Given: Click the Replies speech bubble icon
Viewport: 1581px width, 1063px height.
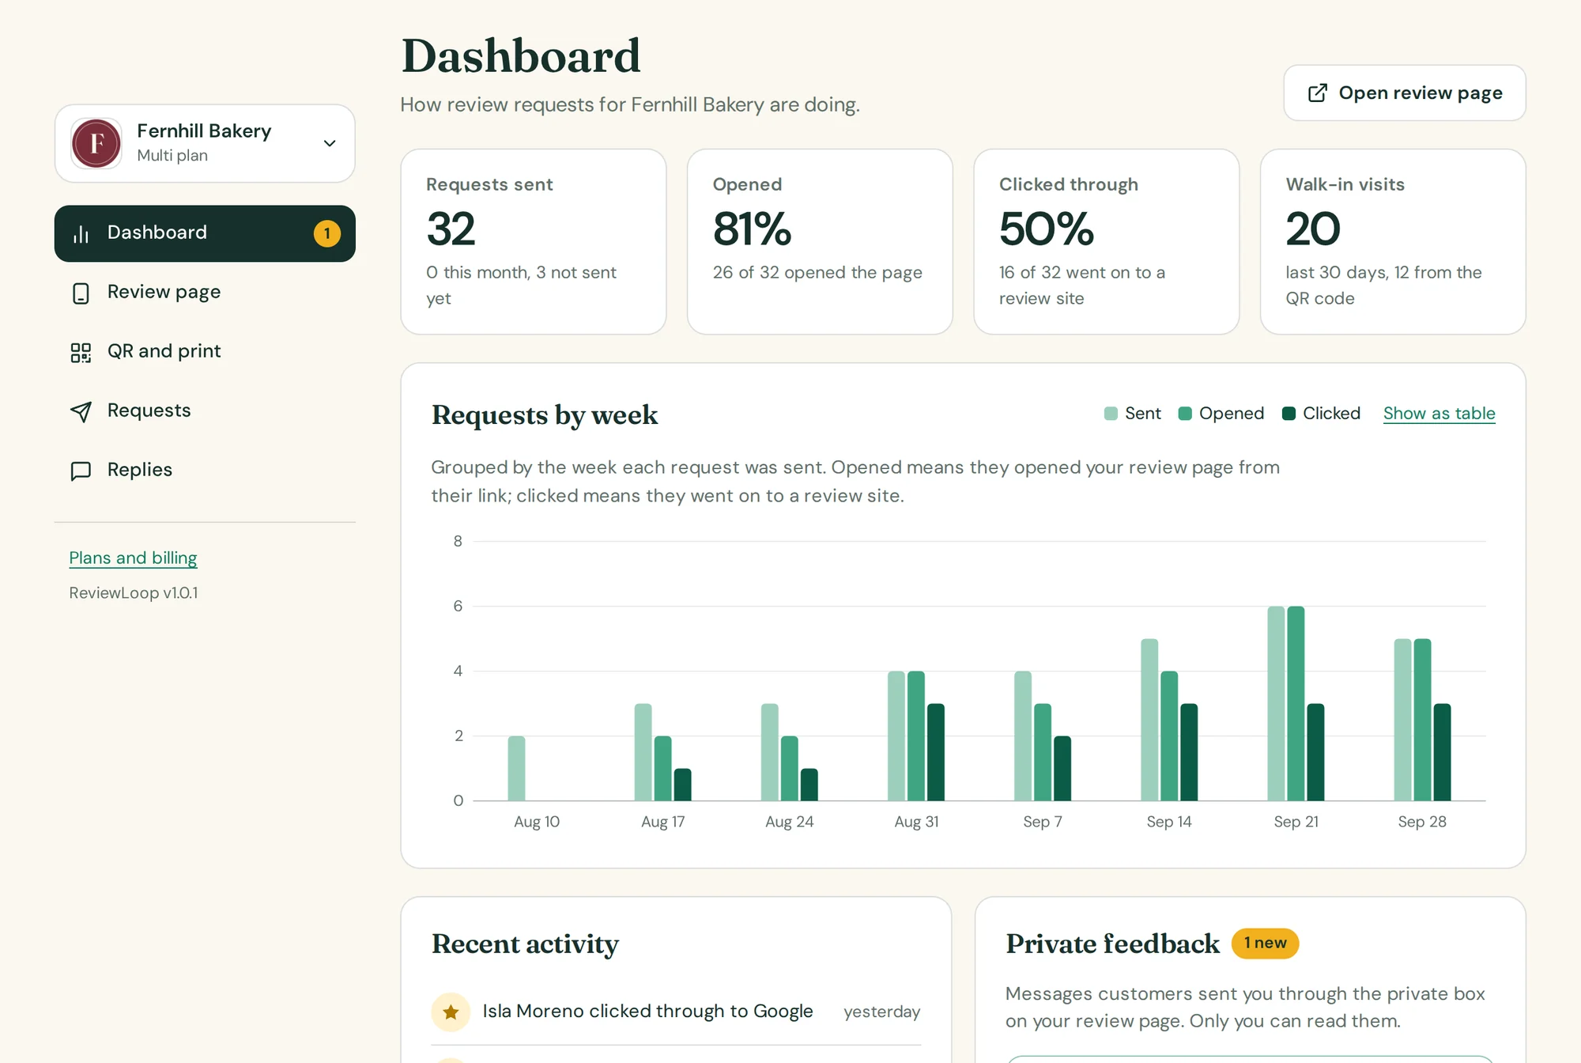Looking at the screenshot, I should point(81,471).
